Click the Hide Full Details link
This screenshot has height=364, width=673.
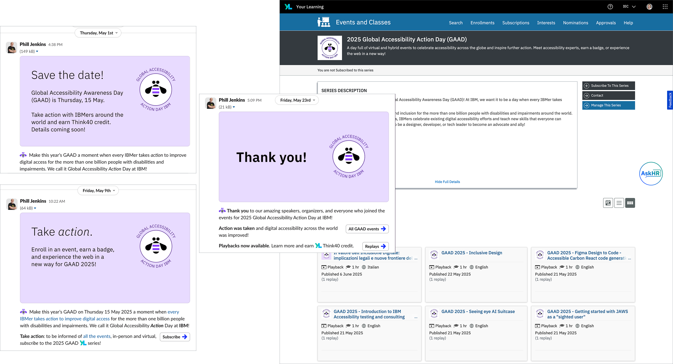coord(447,181)
